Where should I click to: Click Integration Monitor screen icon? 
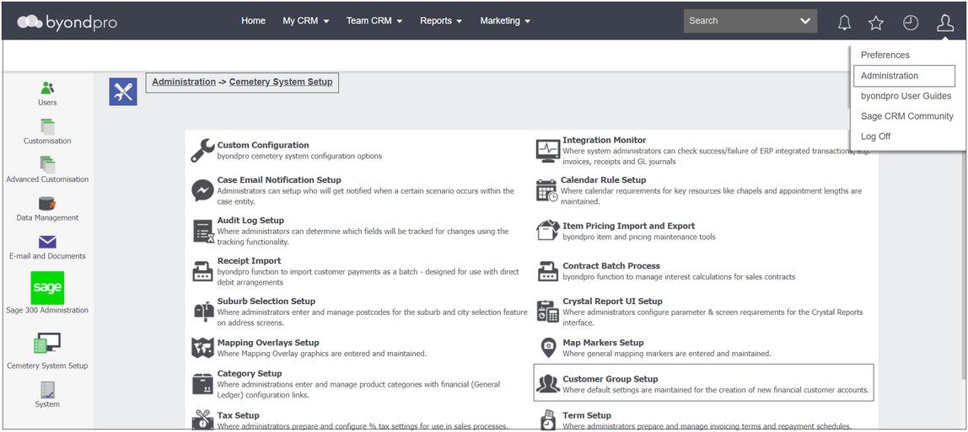[x=547, y=151]
